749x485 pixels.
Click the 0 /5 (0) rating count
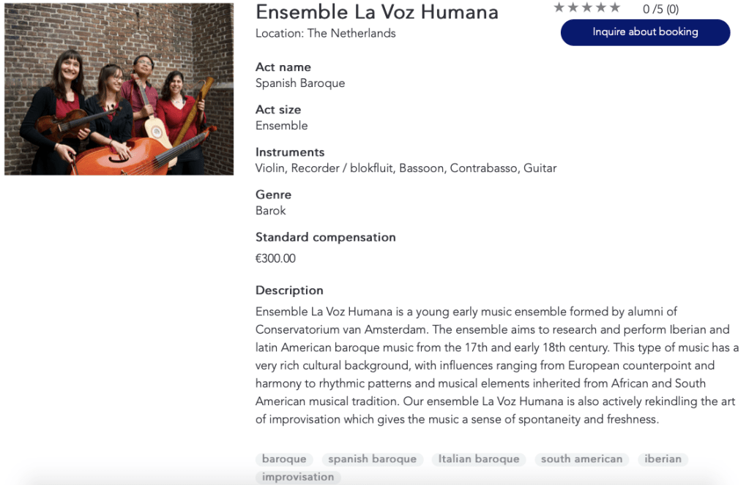660,10
